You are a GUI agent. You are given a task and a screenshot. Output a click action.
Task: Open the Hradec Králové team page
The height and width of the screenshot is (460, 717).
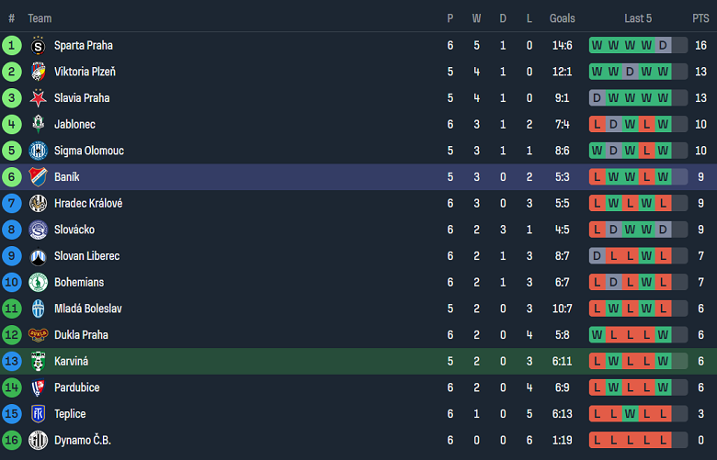88,203
